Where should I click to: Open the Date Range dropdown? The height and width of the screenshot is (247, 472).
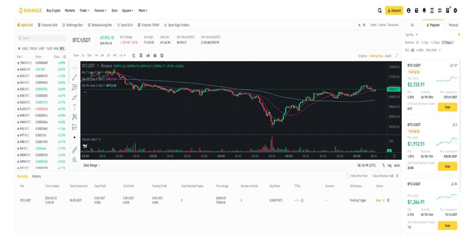(x=92, y=165)
